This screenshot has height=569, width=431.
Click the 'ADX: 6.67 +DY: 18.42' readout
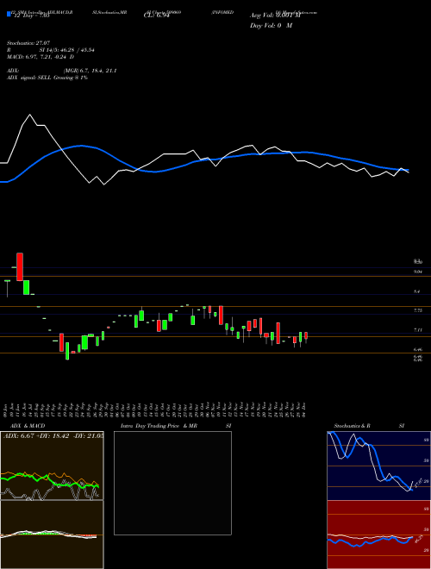[x=36, y=435]
